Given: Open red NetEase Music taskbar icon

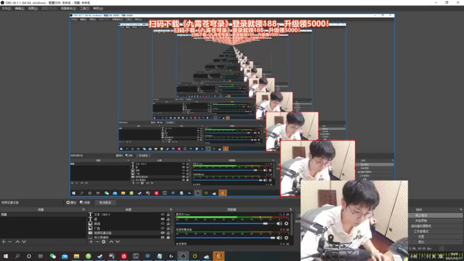Looking at the screenshot, I should pos(124,256).
